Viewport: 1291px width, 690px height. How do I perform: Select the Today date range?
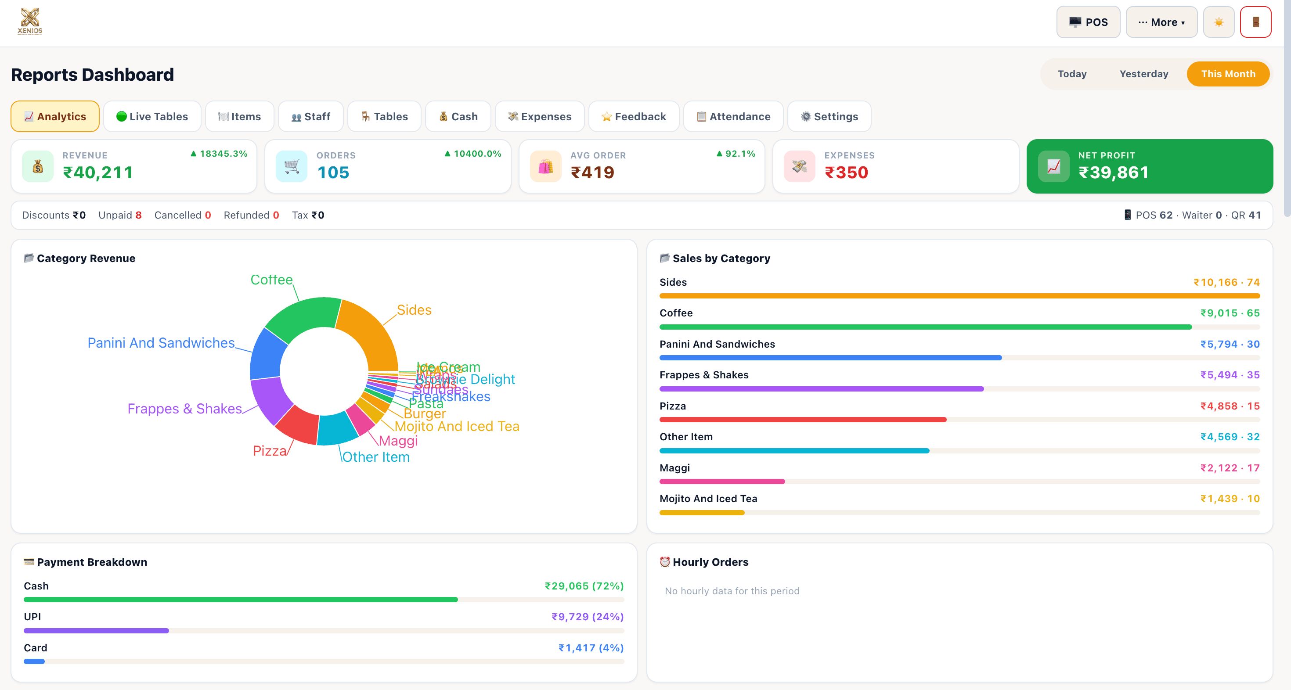tap(1072, 74)
